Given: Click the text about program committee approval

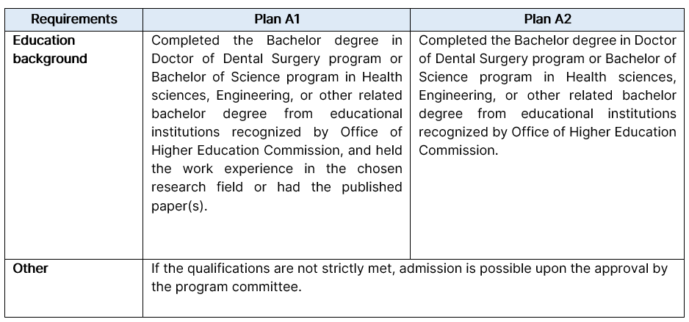Looking at the screenshot, I should (409, 278).
